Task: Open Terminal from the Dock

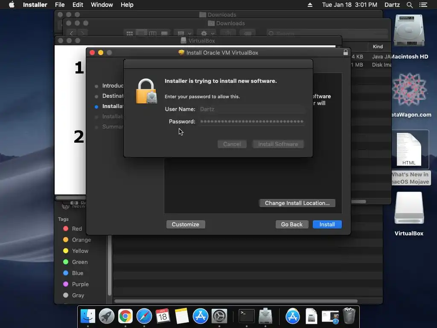Action: pyautogui.click(x=247, y=316)
